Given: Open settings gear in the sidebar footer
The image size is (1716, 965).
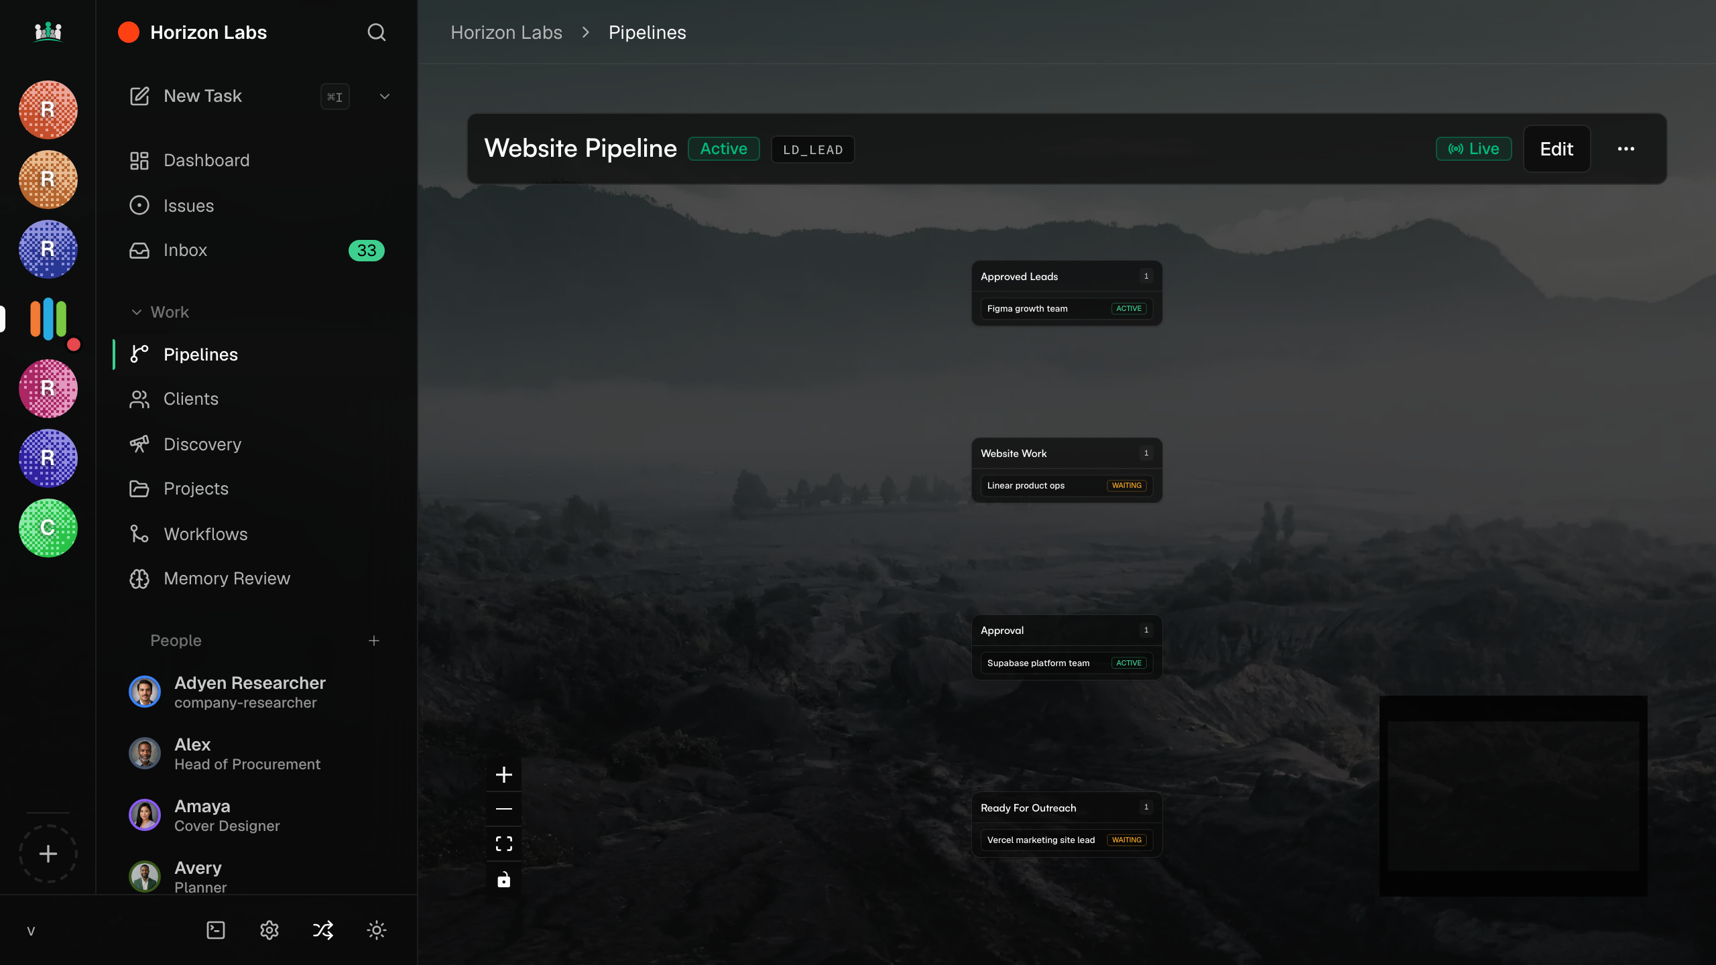Looking at the screenshot, I should [269, 930].
